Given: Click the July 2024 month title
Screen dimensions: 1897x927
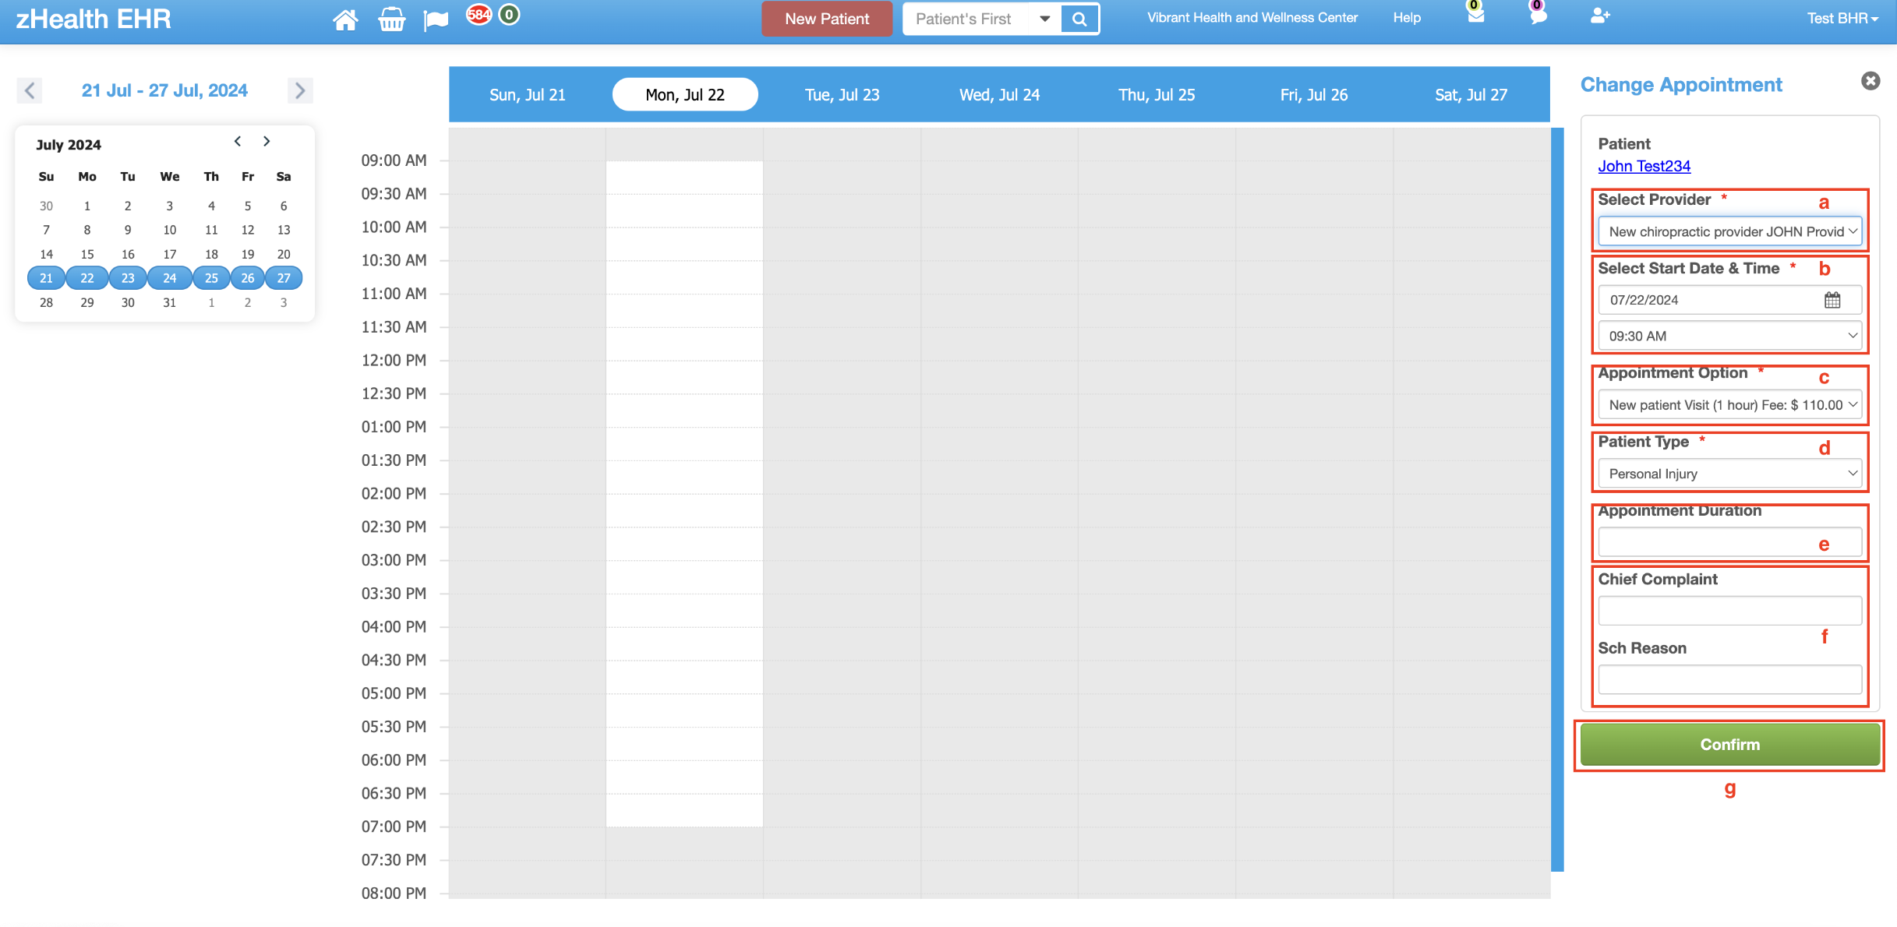Looking at the screenshot, I should click(69, 145).
